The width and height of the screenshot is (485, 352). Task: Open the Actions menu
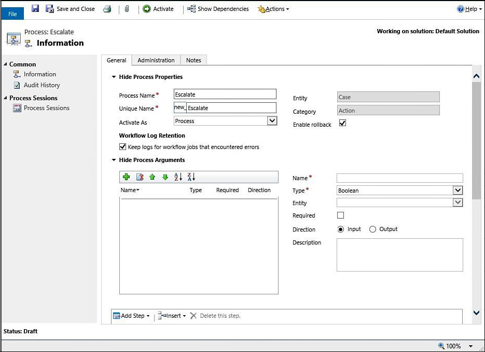(274, 9)
